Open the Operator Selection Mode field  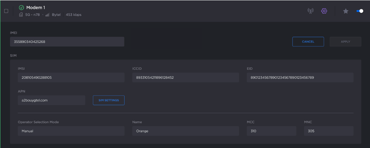[71, 131]
